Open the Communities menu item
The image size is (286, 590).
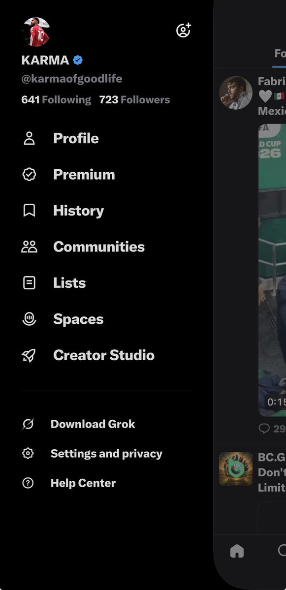click(x=99, y=247)
